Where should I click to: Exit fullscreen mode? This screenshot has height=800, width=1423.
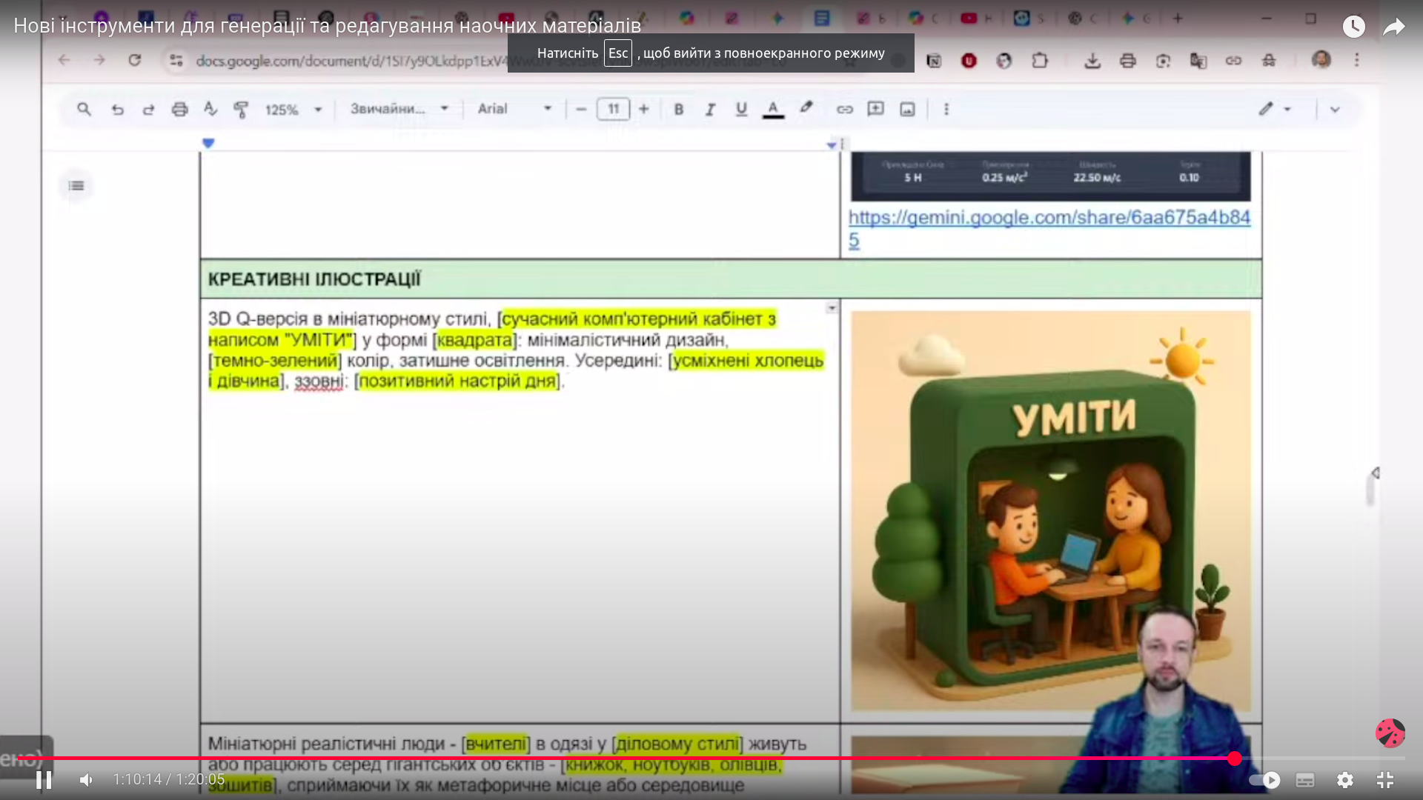click(1384, 780)
